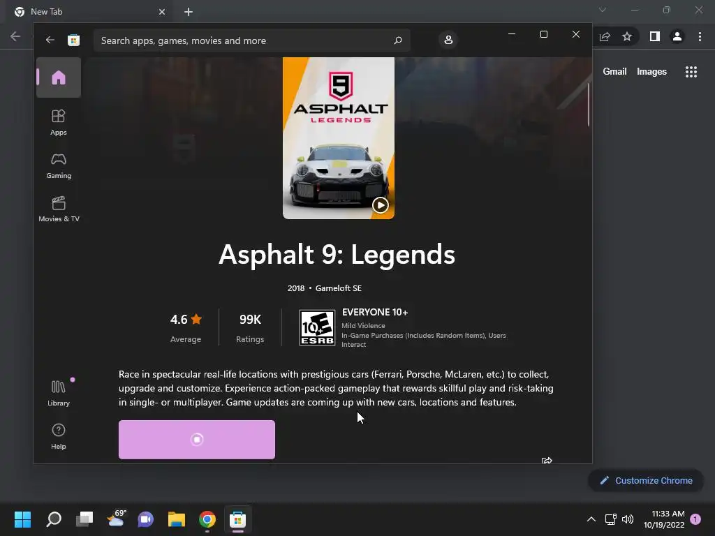This screenshot has width=715, height=536.
Task: Click the Store search box
Action: [x=251, y=40]
